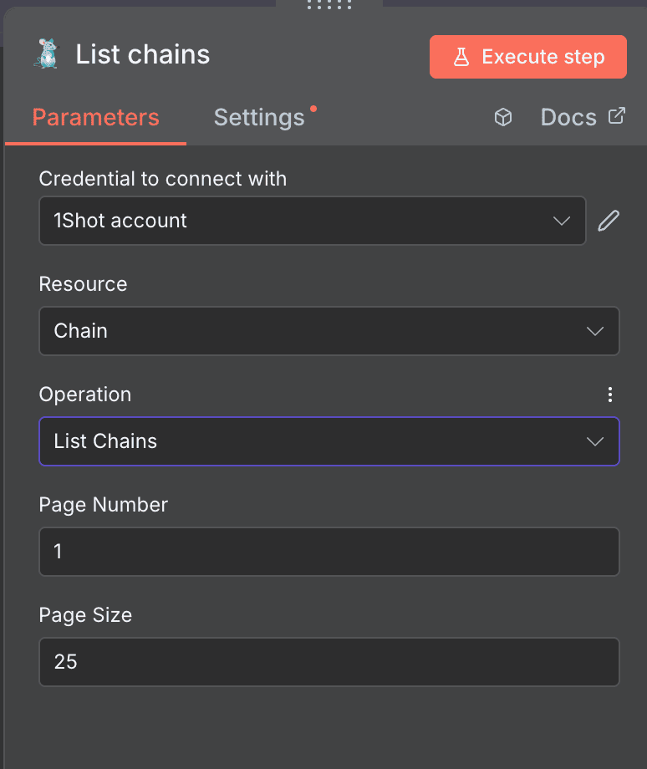The width and height of the screenshot is (647, 769).
Task: Click the List chains mouse node icon
Action: pos(46,53)
